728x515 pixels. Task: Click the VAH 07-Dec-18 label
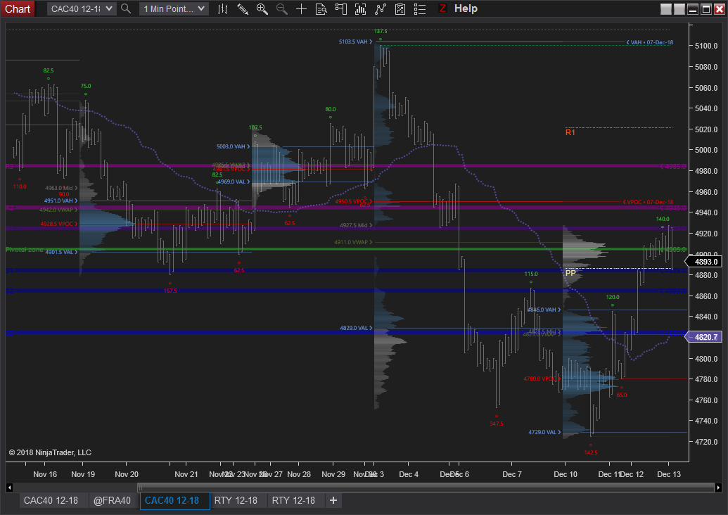(649, 42)
